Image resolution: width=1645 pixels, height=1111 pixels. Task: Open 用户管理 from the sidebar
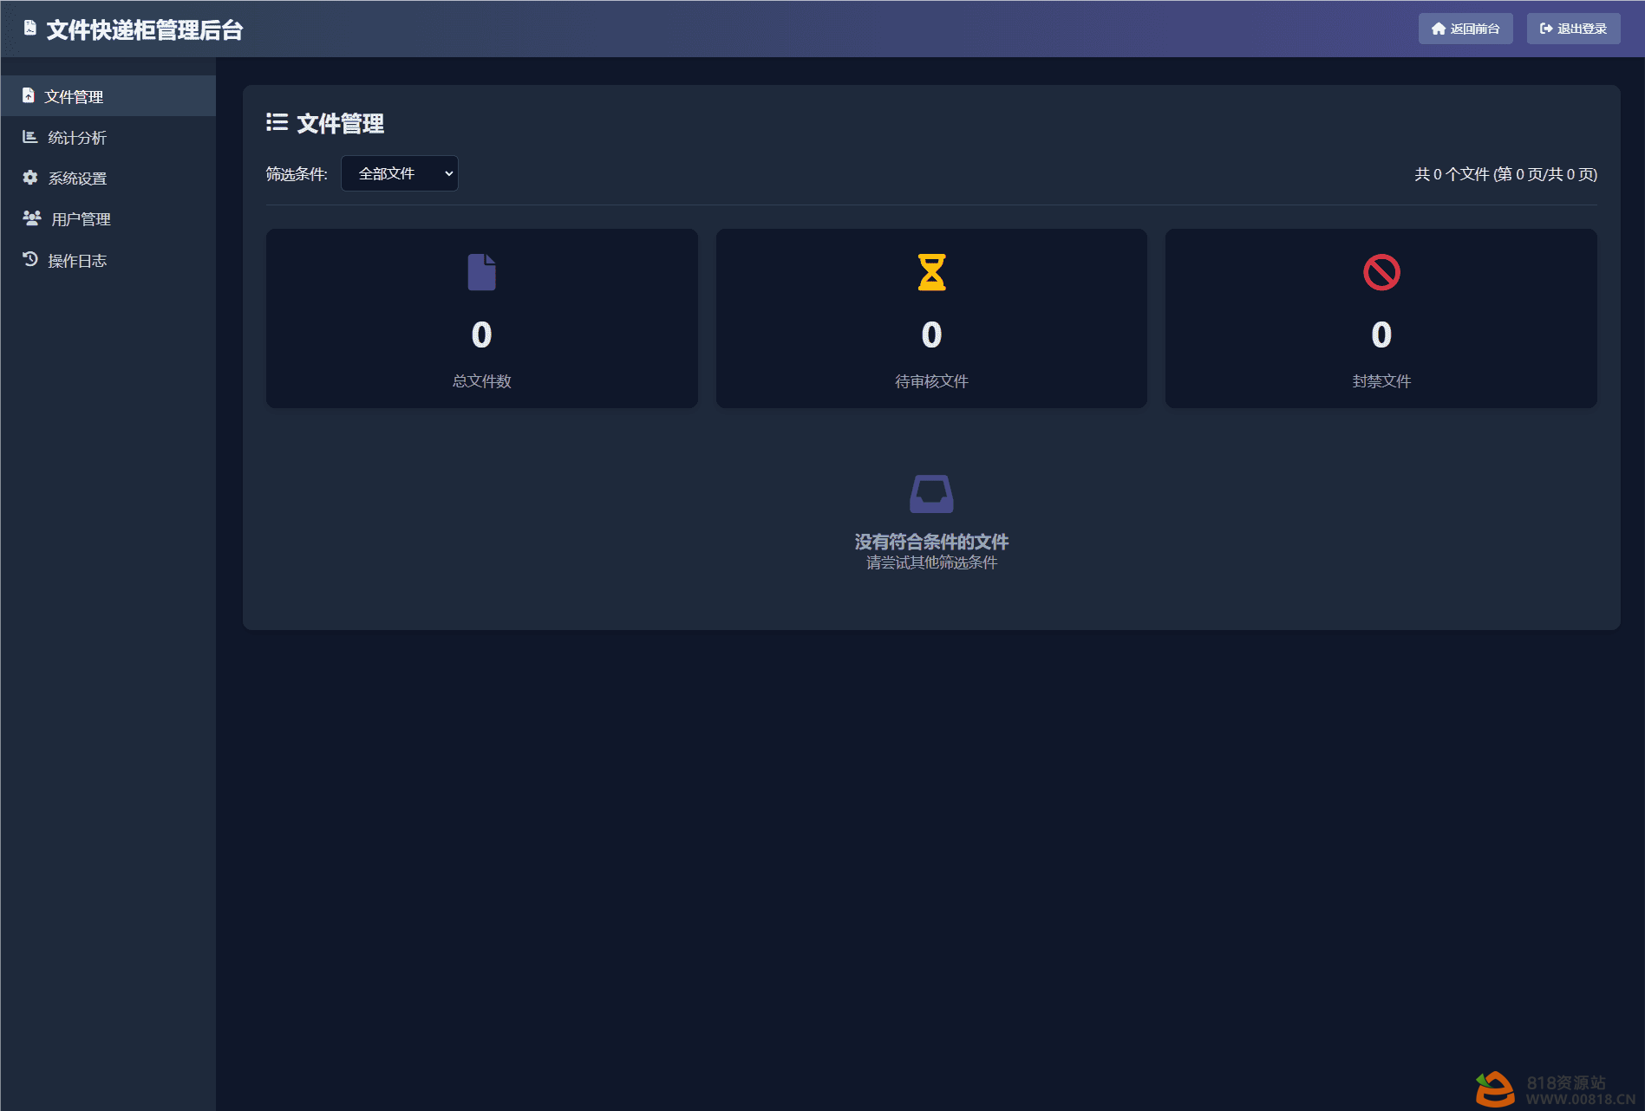click(79, 218)
